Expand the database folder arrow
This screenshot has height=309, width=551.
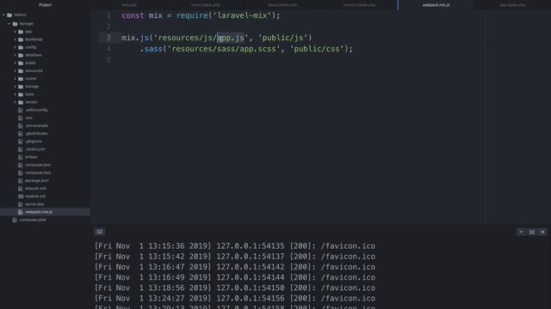15,55
